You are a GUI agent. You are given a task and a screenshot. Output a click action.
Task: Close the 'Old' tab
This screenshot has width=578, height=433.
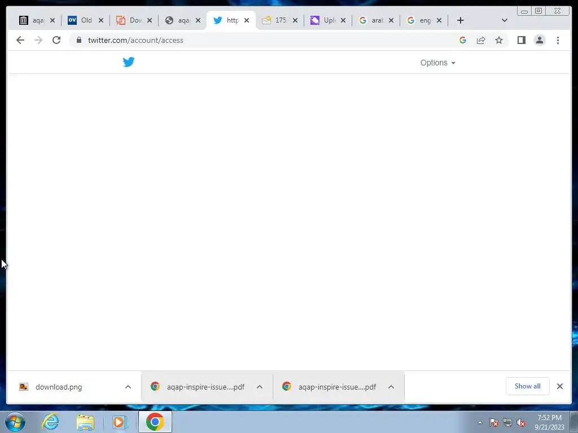(101, 20)
